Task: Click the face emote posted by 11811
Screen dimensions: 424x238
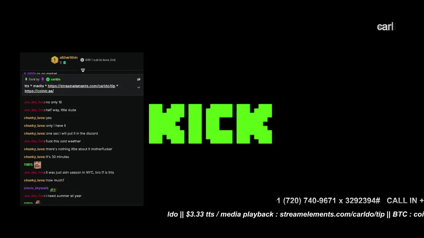Action: point(37,165)
